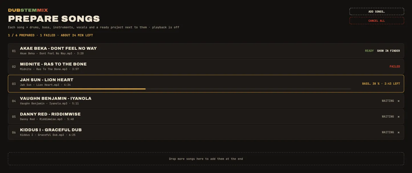This screenshot has width=412, height=173.
Task: Click the Prepare Songs heading
Action: coord(54,19)
